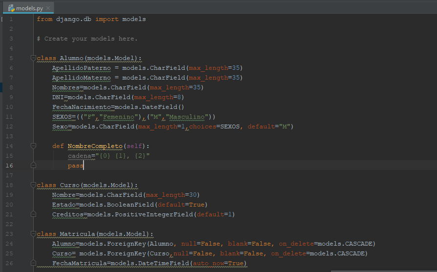Click the FechaNacimiento field name
This screenshot has width=437, height=272.
pyautogui.click(x=82, y=107)
